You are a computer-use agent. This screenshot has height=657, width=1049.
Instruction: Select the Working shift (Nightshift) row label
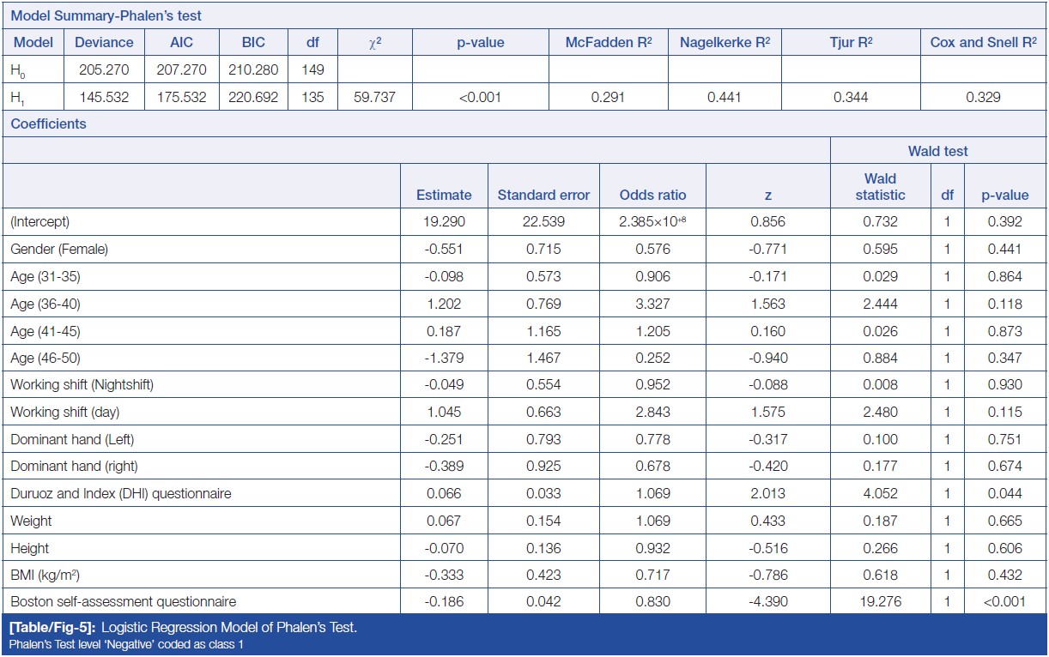click(x=82, y=384)
